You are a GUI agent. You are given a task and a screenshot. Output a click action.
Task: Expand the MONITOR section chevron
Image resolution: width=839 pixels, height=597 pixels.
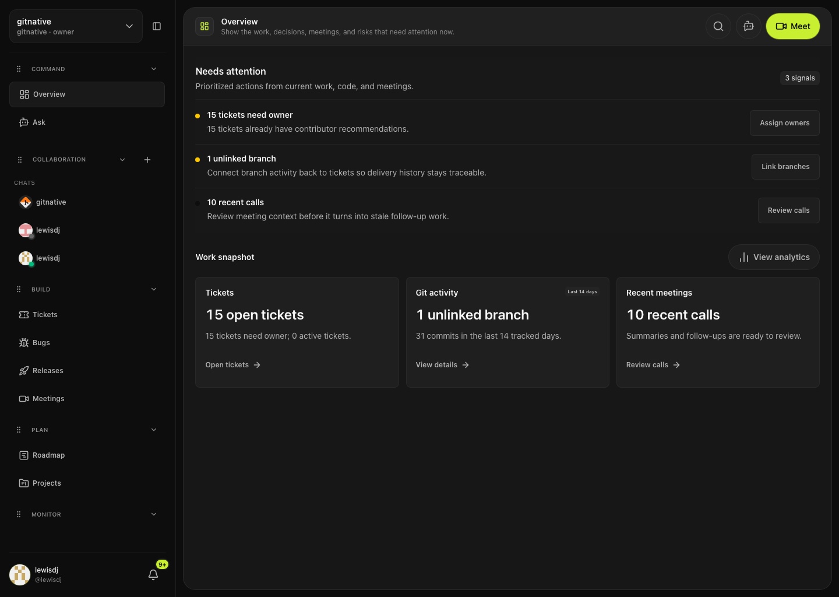(154, 514)
